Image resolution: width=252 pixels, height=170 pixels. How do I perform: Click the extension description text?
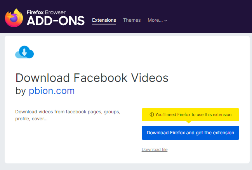(68, 115)
